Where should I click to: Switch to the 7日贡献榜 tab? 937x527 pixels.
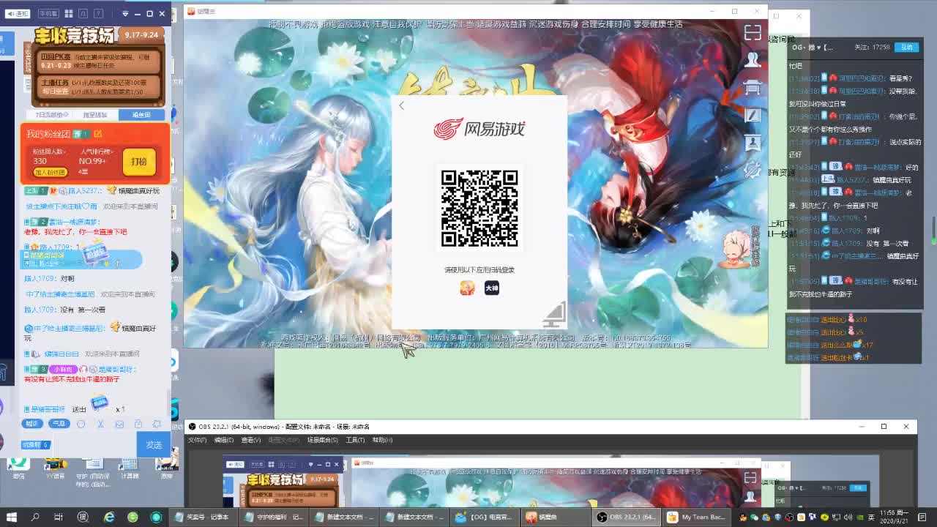(x=53, y=115)
